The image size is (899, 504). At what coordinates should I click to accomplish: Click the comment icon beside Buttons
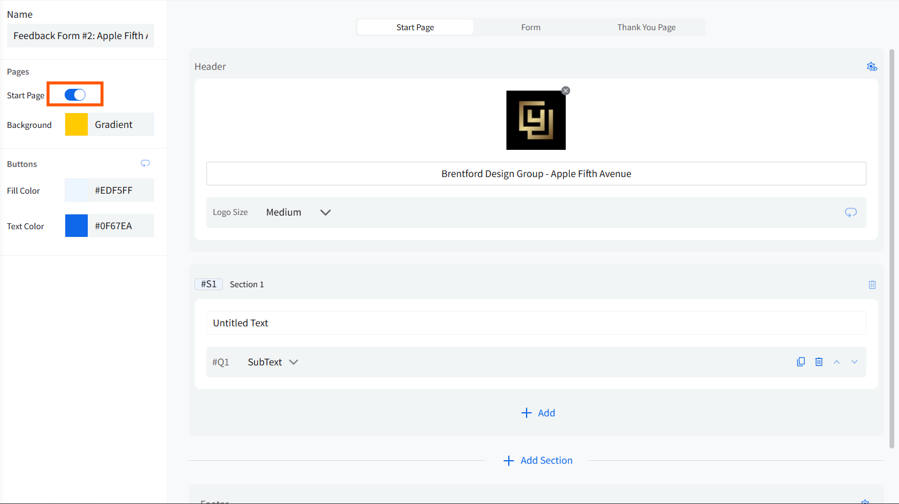tap(145, 163)
